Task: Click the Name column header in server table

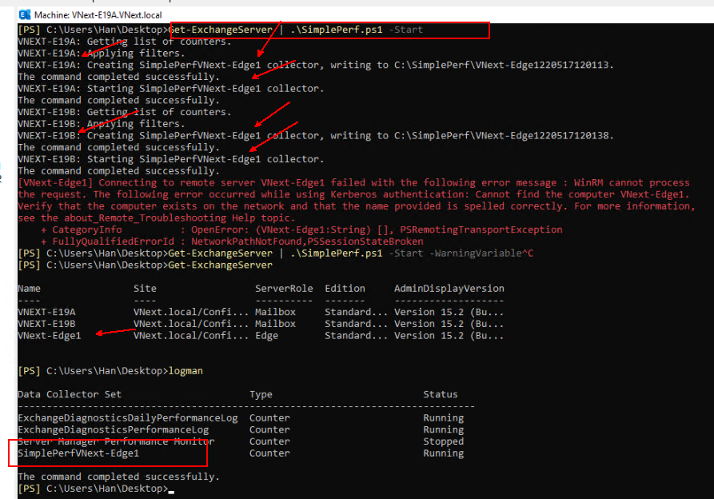Action: pyautogui.click(x=29, y=288)
